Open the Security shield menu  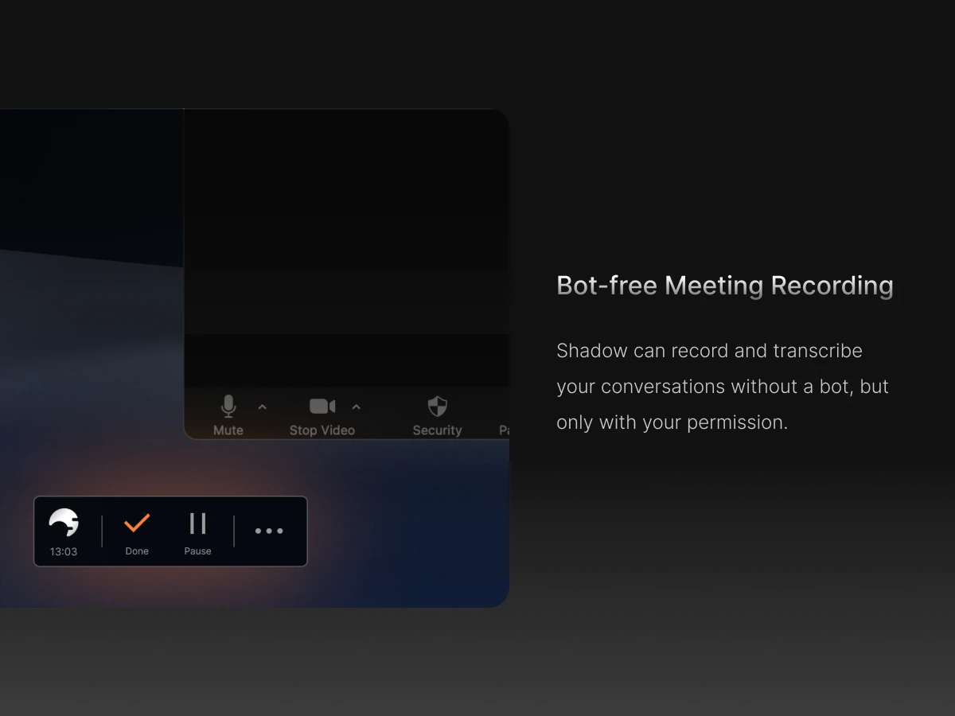point(437,415)
